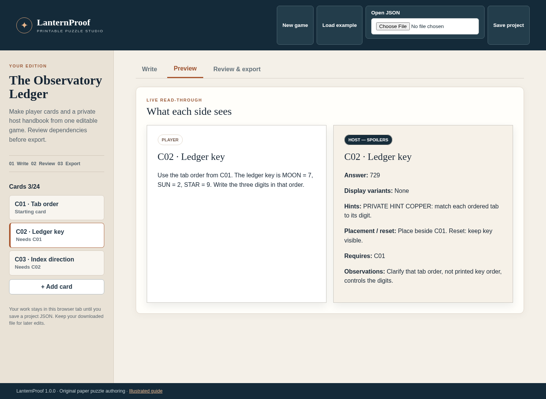Viewport: 546px width, 399px height.
Task: Click 'Display variants: None' text
Action: 377,191
